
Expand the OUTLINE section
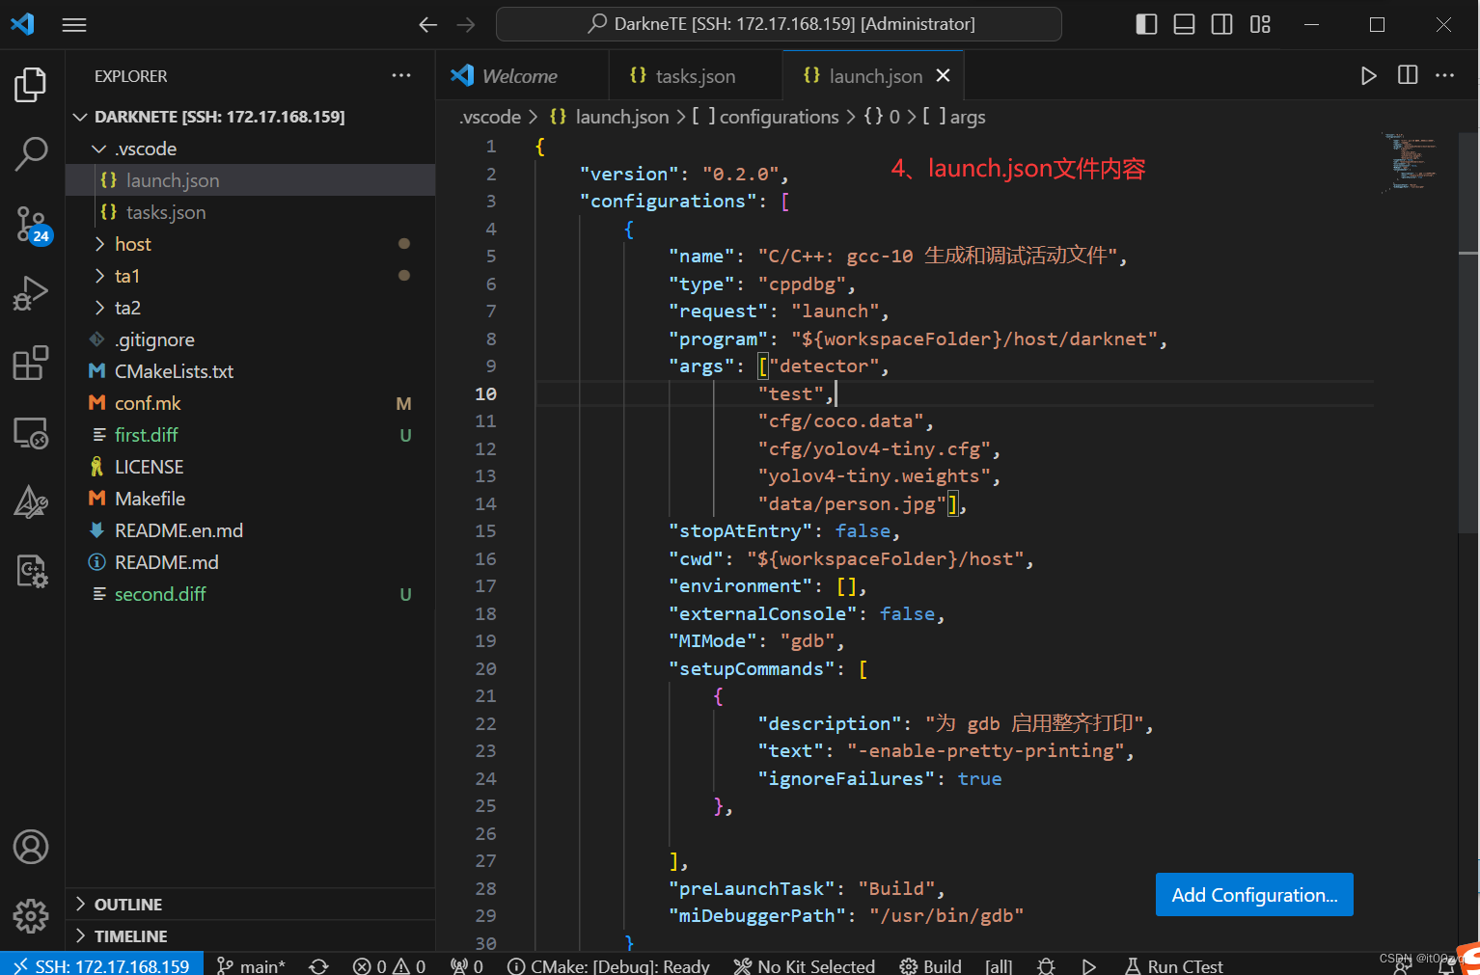(250, 905)
